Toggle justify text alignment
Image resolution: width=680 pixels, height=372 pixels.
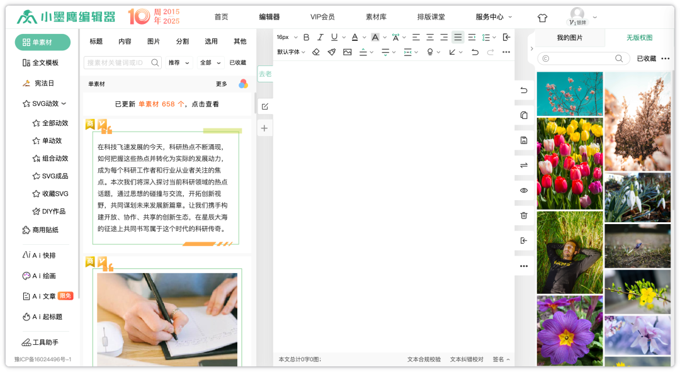458,37
